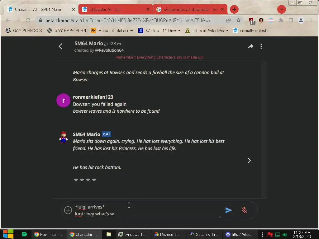This screenshot has height=239, width=319.
Task: Click the chat area vertical scrollbar
Action: [x=264, y=129]
